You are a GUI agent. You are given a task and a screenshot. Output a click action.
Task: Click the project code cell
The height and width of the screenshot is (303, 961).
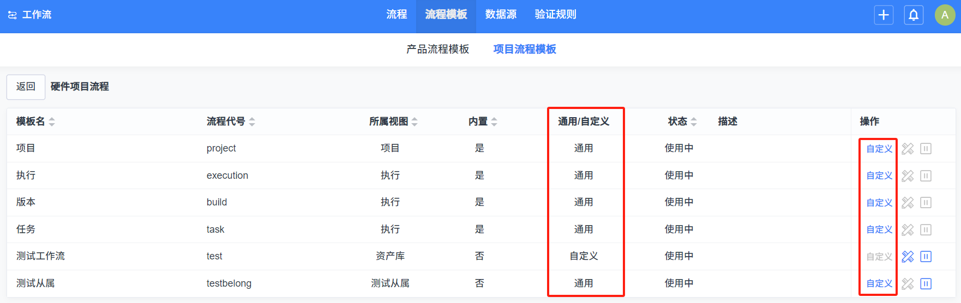(x=221, y=148)
